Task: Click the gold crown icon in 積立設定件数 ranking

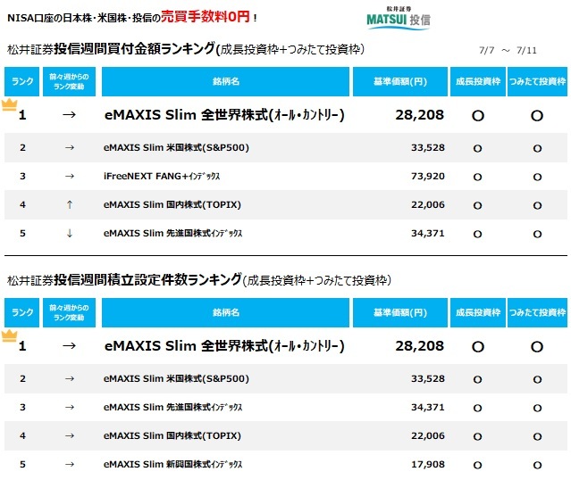Action: 10,335
